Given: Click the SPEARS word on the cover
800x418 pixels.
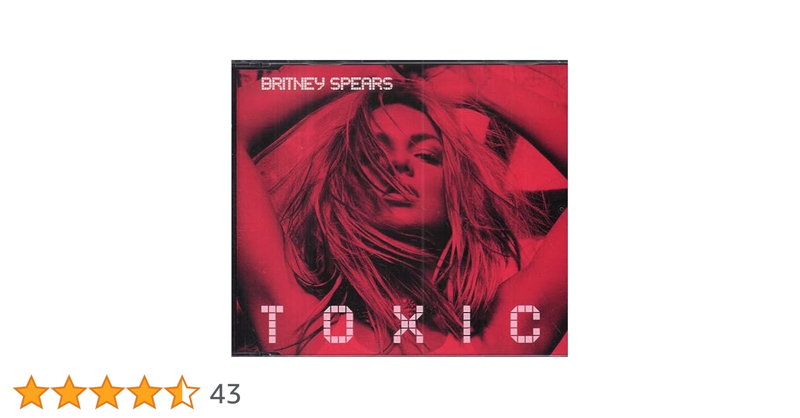Looking at the screenshot, I should tap(361, 84).
